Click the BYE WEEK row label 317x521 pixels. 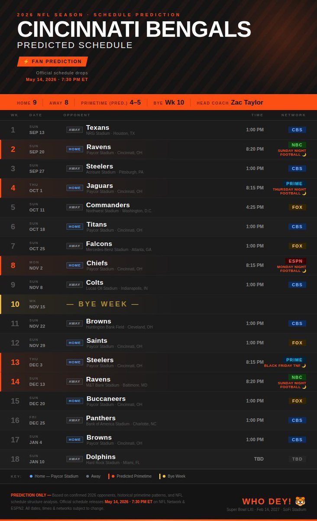tap(103, 304)
